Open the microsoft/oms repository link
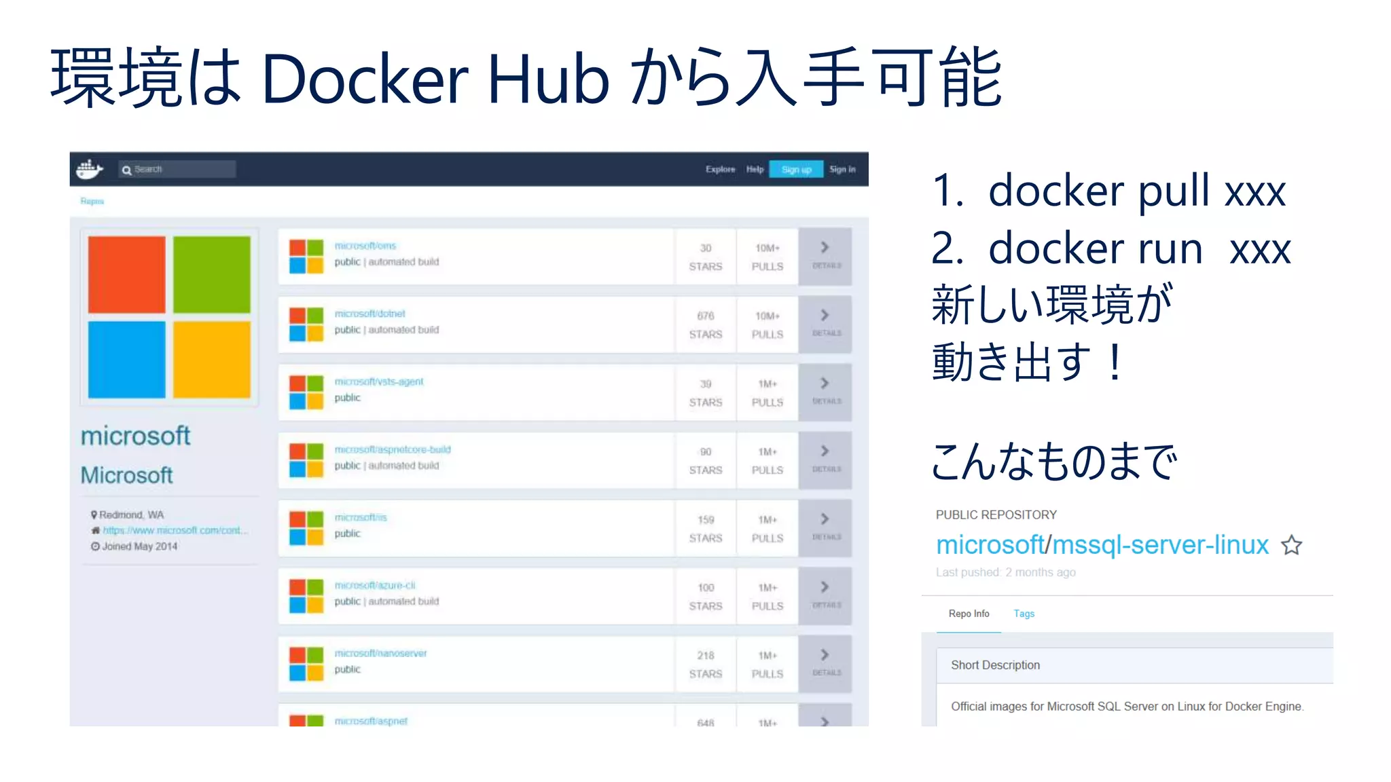The width and height of the screenshot is (1391, 782). [365, 246]
